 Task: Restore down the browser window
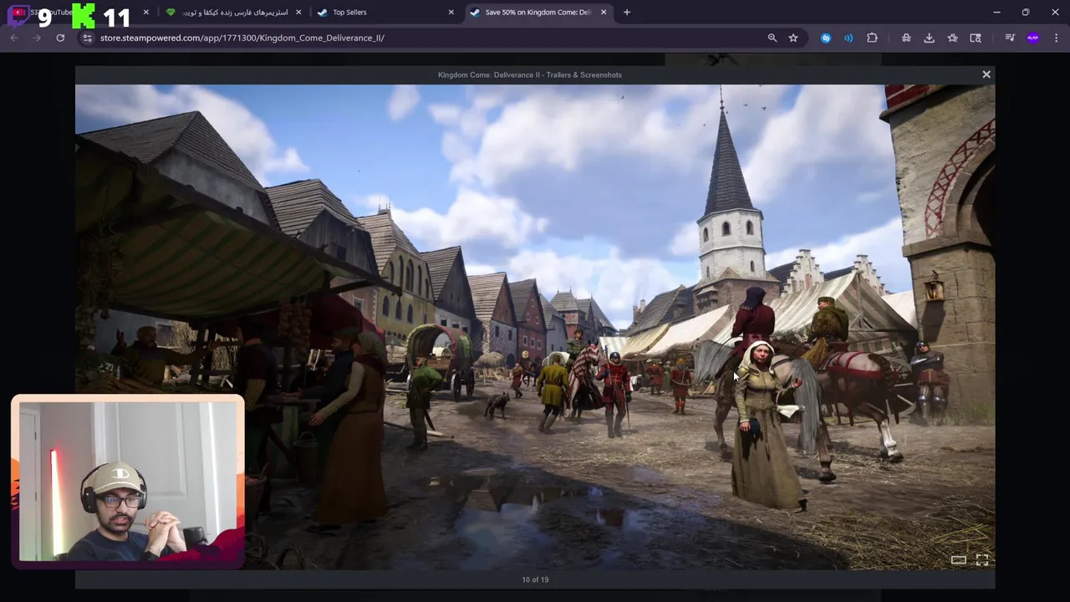(1026, 13)
